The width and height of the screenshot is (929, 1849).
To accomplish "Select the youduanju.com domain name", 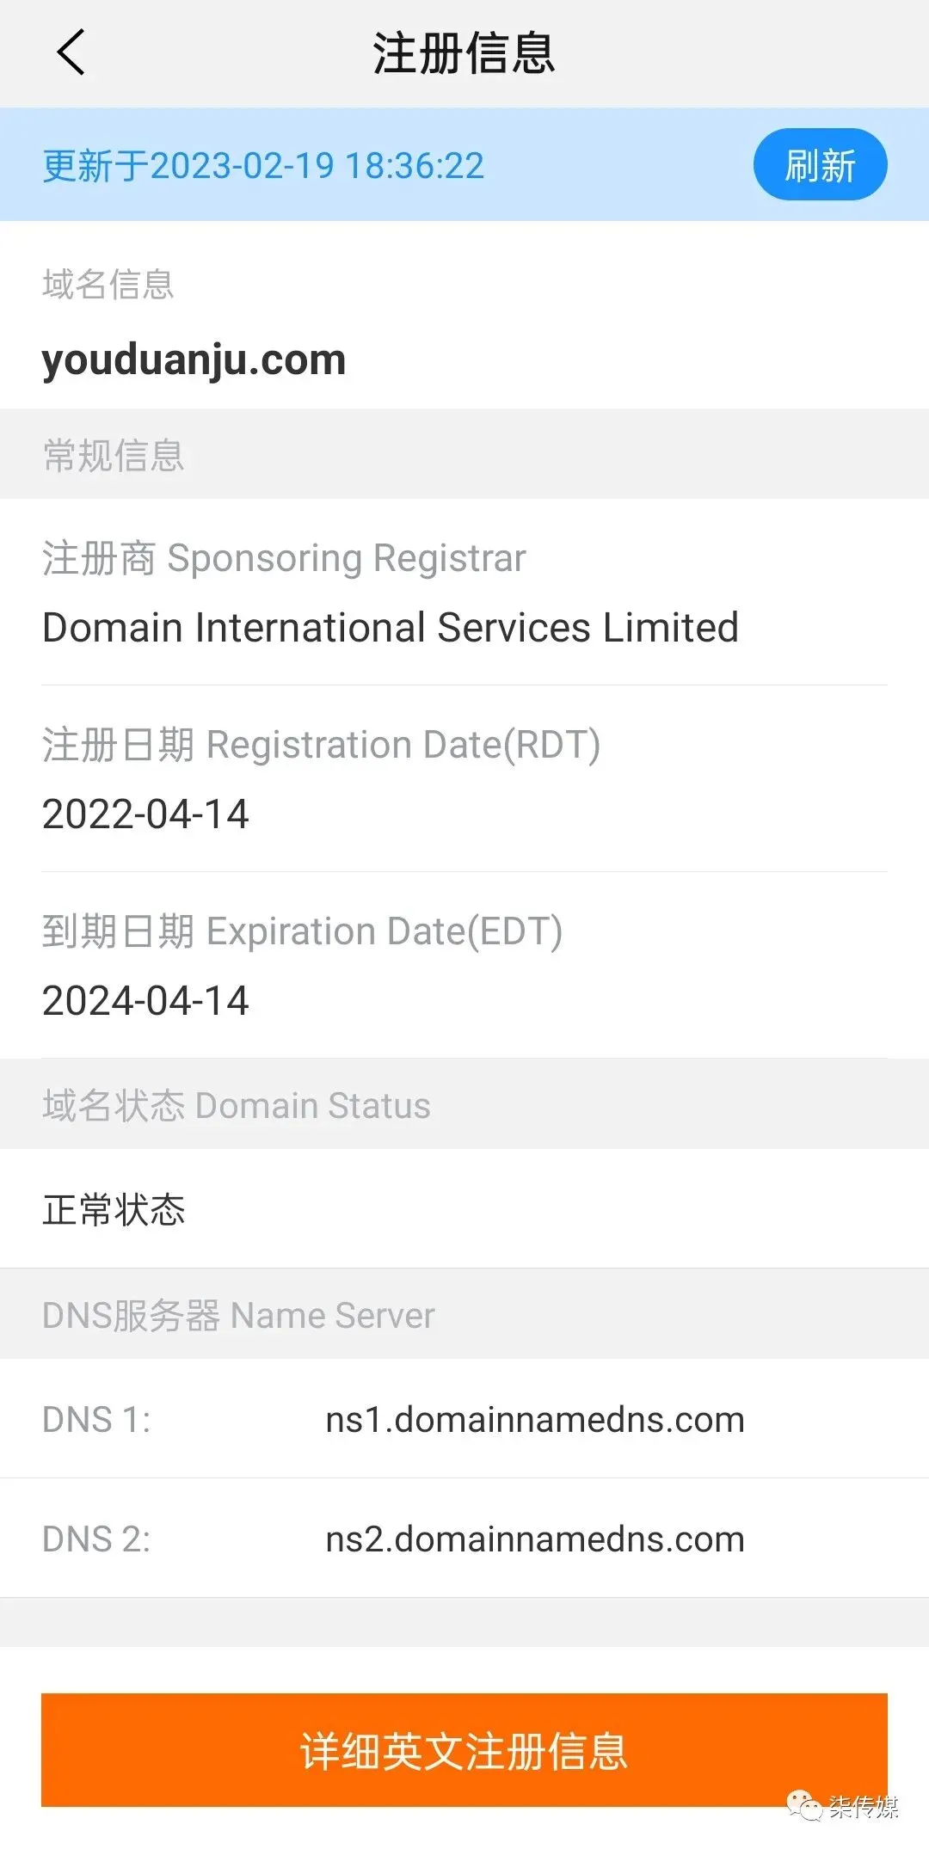I will click(194, 359).
